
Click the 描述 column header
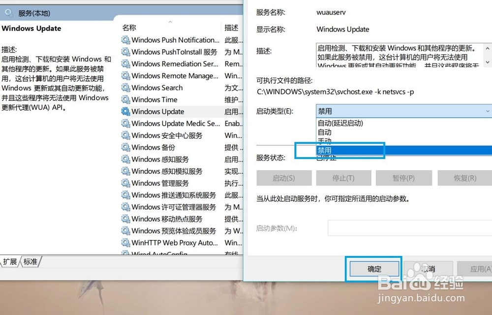click(232, 28)
